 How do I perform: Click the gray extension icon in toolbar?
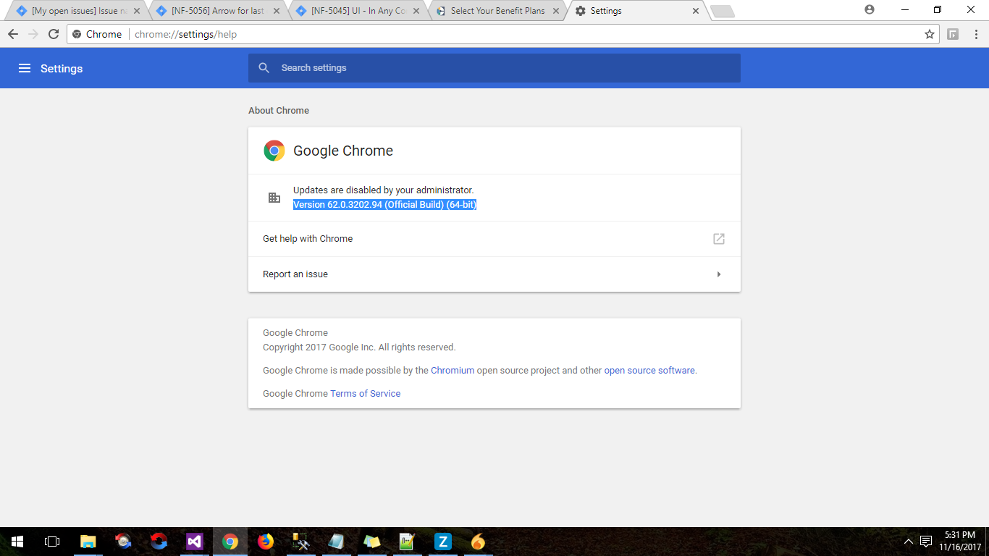point(953,34)
